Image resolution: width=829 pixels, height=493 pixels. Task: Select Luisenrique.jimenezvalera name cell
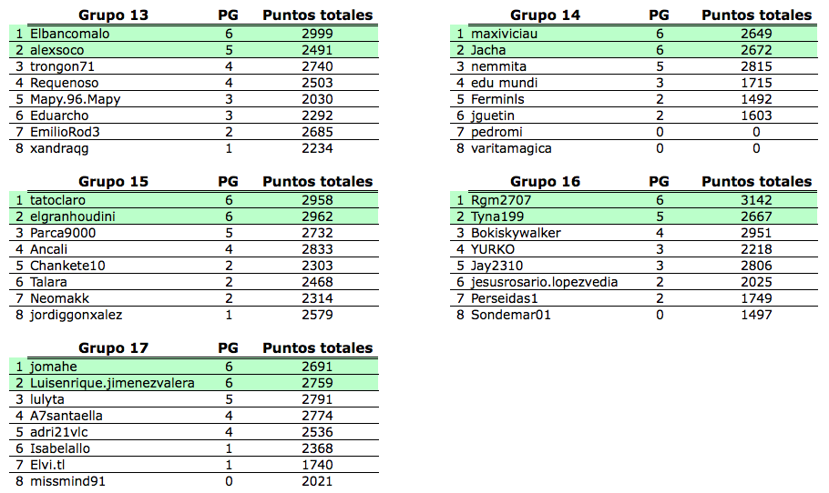(x=113, y=383)
